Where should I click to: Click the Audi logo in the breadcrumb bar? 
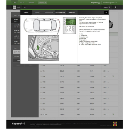[x=14, y=7]
